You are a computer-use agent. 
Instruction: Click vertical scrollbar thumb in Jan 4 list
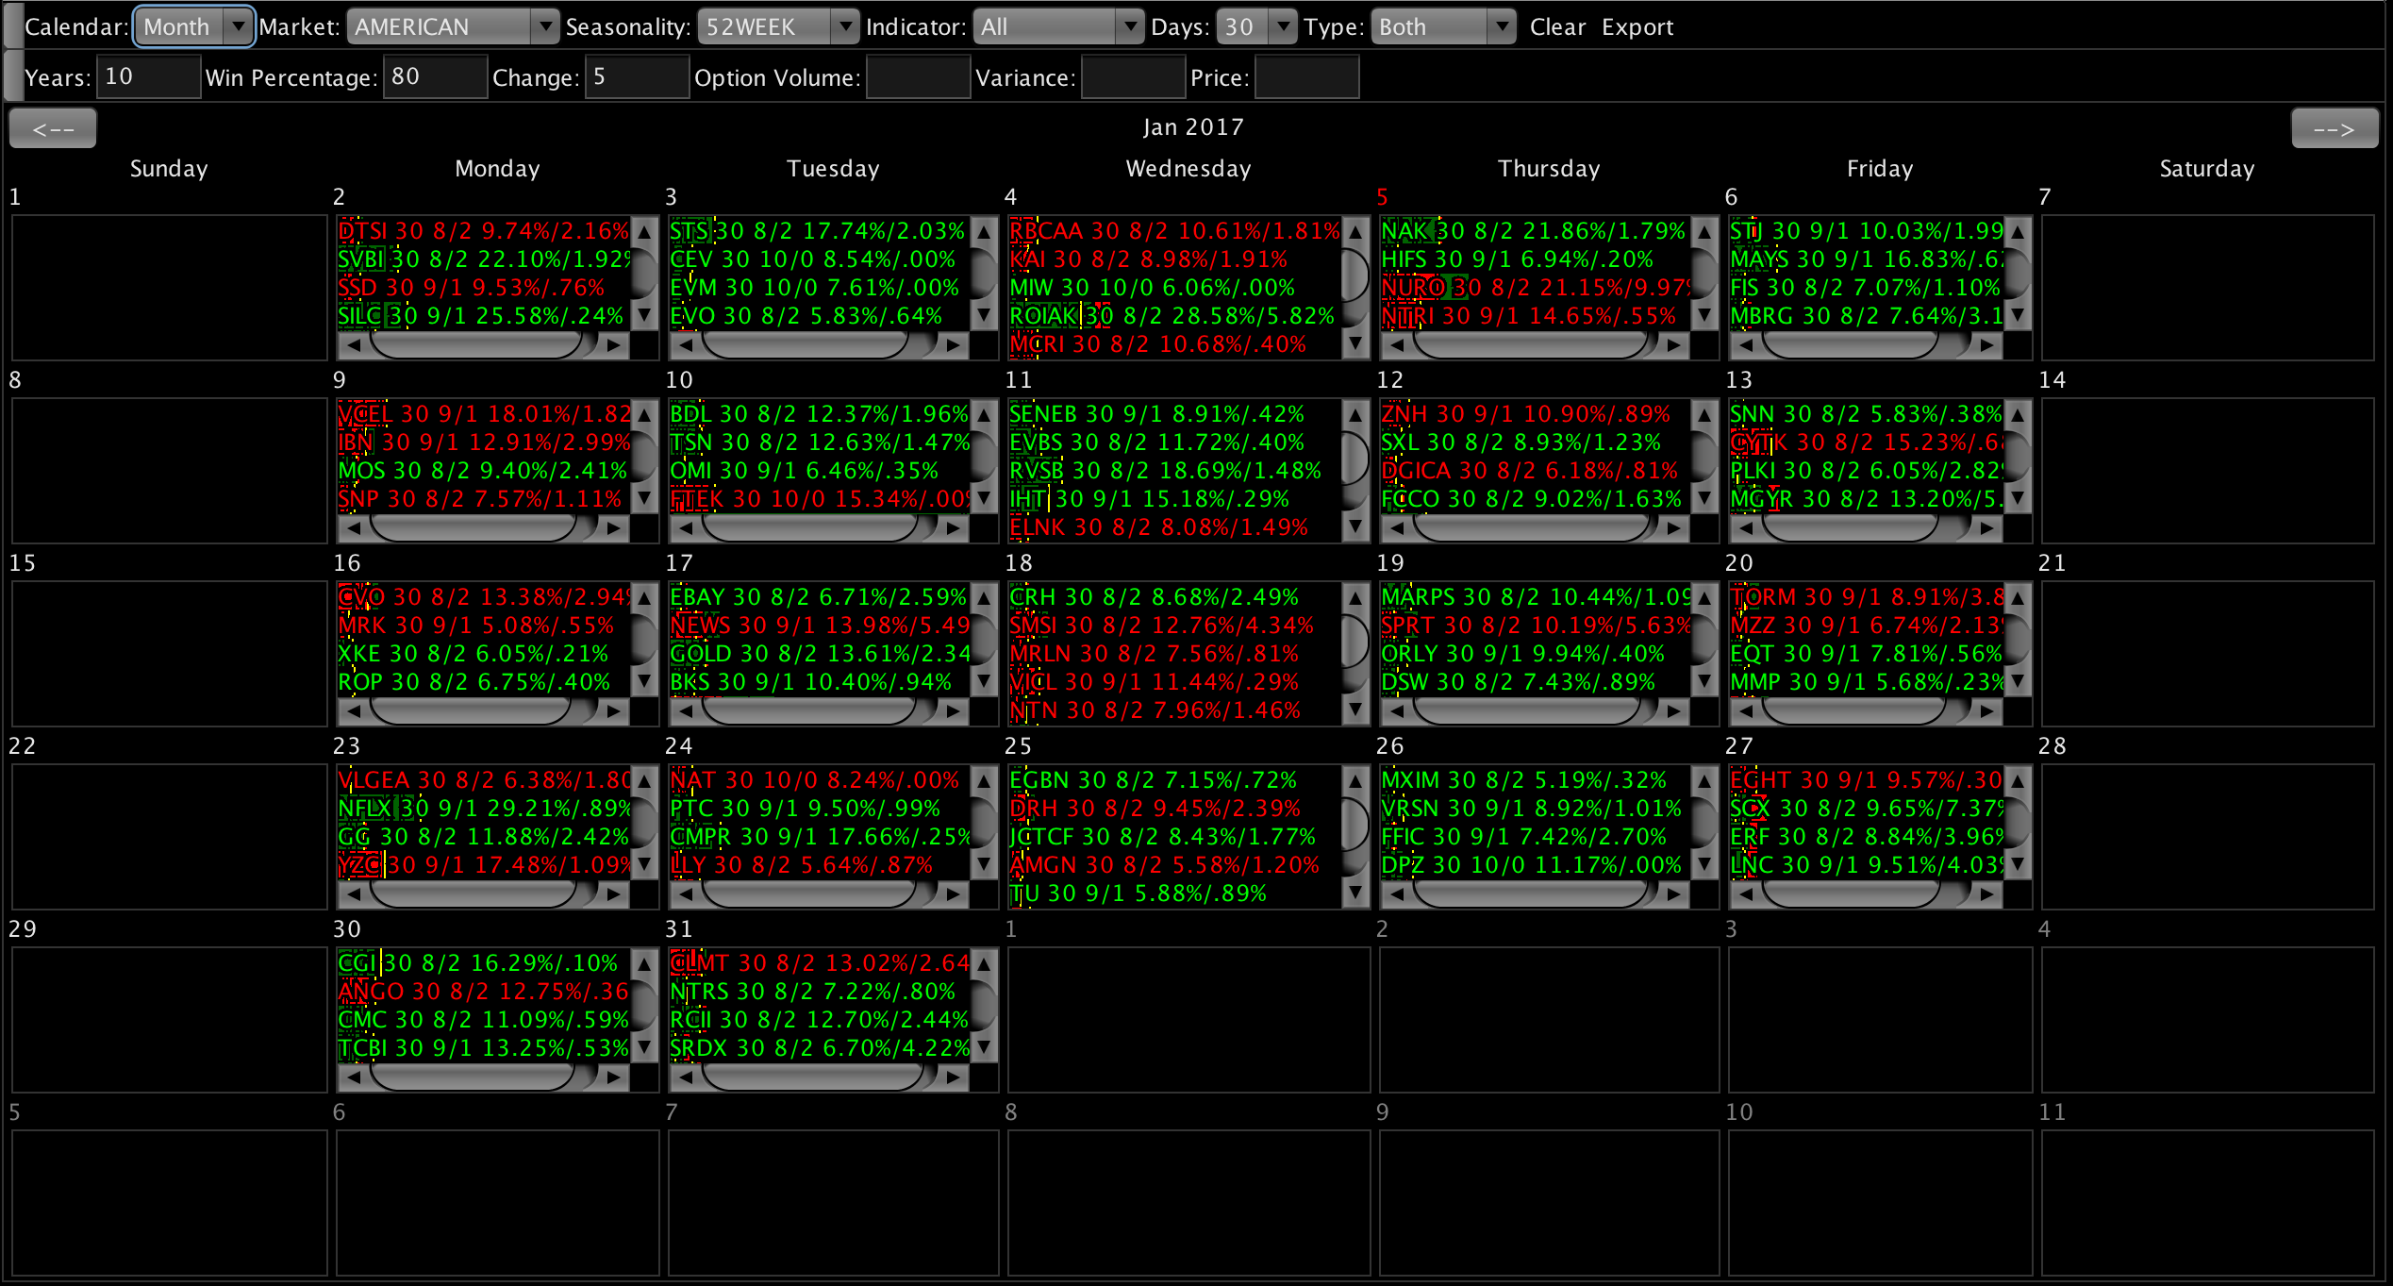point(1355,274)
